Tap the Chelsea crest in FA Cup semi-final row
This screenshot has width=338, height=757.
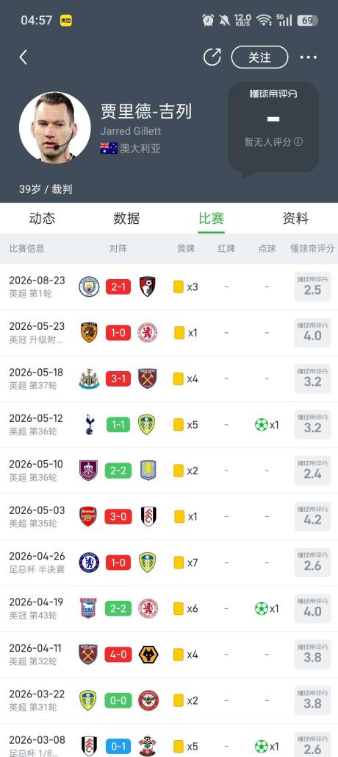click(89, 563)
